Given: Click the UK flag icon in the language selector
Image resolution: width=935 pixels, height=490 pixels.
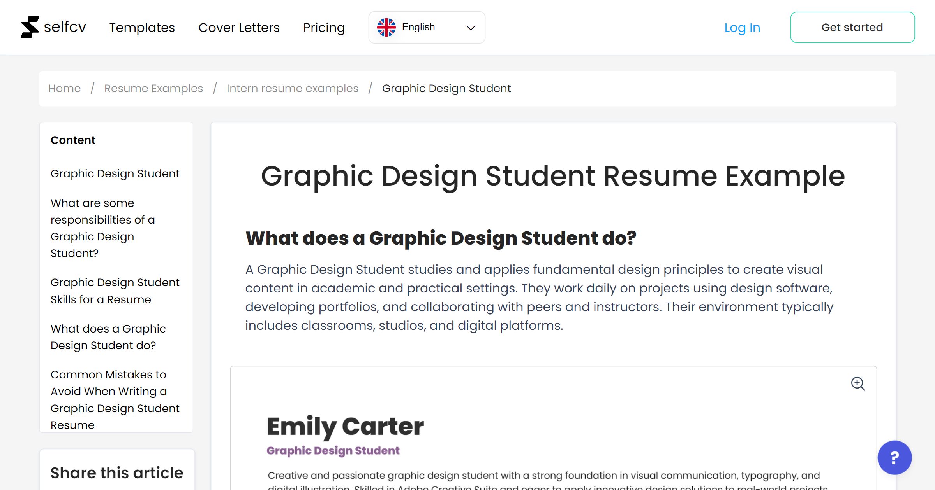Looking at the screenshot, I should point(386,26).
